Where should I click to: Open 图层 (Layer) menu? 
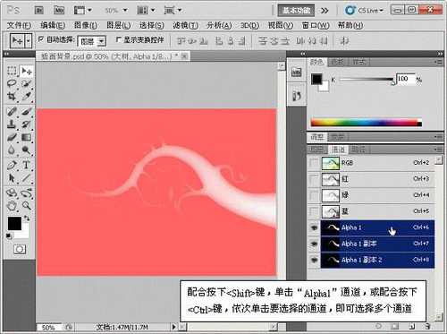point(118,25)
